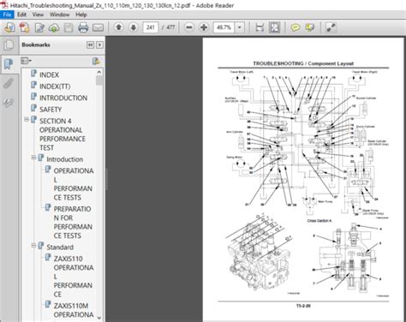Go to next page with down arrow
The width and height of the screenshot is (406, 322).
[x=134, y=27]
